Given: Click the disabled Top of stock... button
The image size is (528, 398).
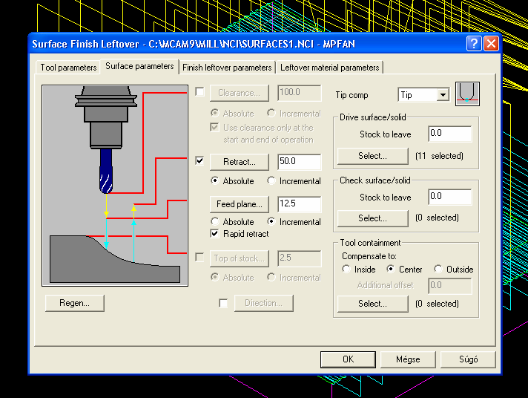Looking at the screenshot, I should tap(240, 258).
